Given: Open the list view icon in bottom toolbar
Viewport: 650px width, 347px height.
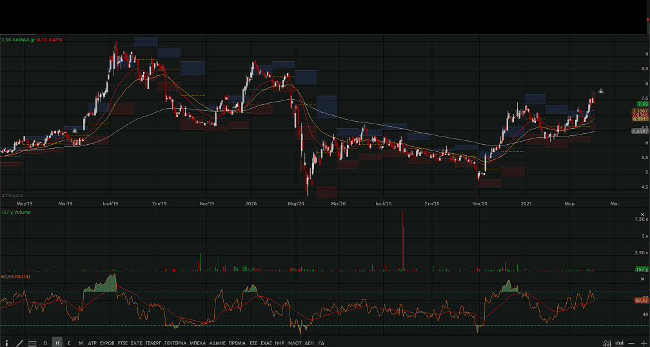Looking at the screenshot, I should 32,343.
